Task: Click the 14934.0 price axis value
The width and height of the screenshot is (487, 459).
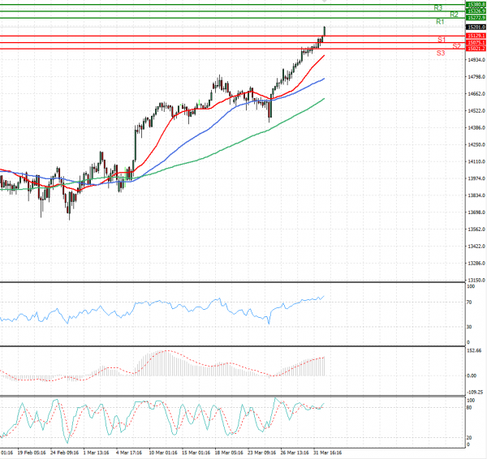Action: 476,59
